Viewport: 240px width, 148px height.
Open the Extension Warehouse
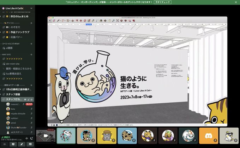[x=126, y=21]
